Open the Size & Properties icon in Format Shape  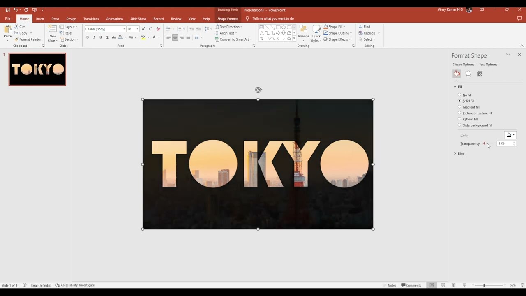480,74
